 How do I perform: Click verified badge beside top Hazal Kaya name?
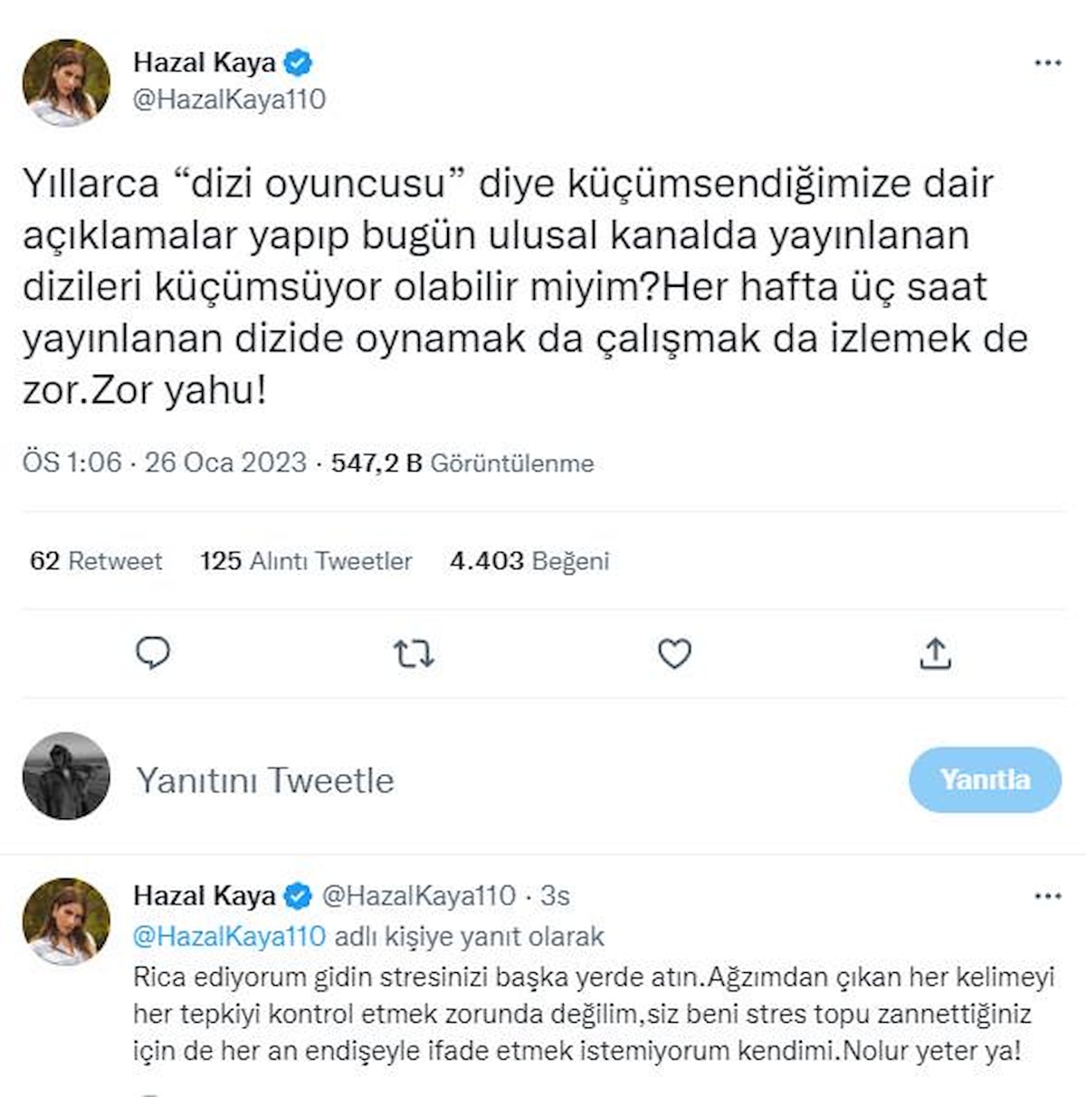point(299,62)
